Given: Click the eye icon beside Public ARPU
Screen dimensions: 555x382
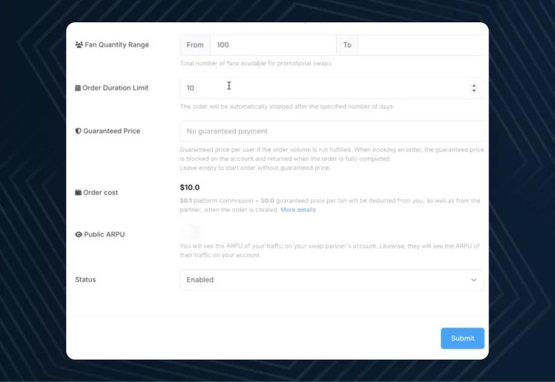Looking at the screenshot, I should point(78,235).
